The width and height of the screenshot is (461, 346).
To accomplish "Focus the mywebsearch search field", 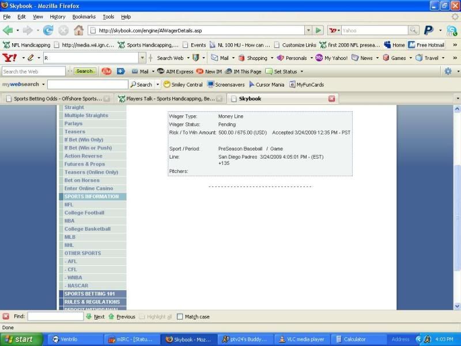I will coord(88,84).
